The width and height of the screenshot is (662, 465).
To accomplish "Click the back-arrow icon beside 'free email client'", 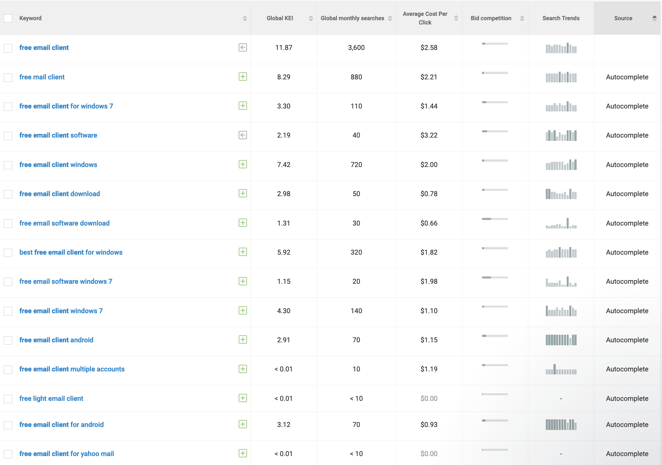I will tap(243, 47).
